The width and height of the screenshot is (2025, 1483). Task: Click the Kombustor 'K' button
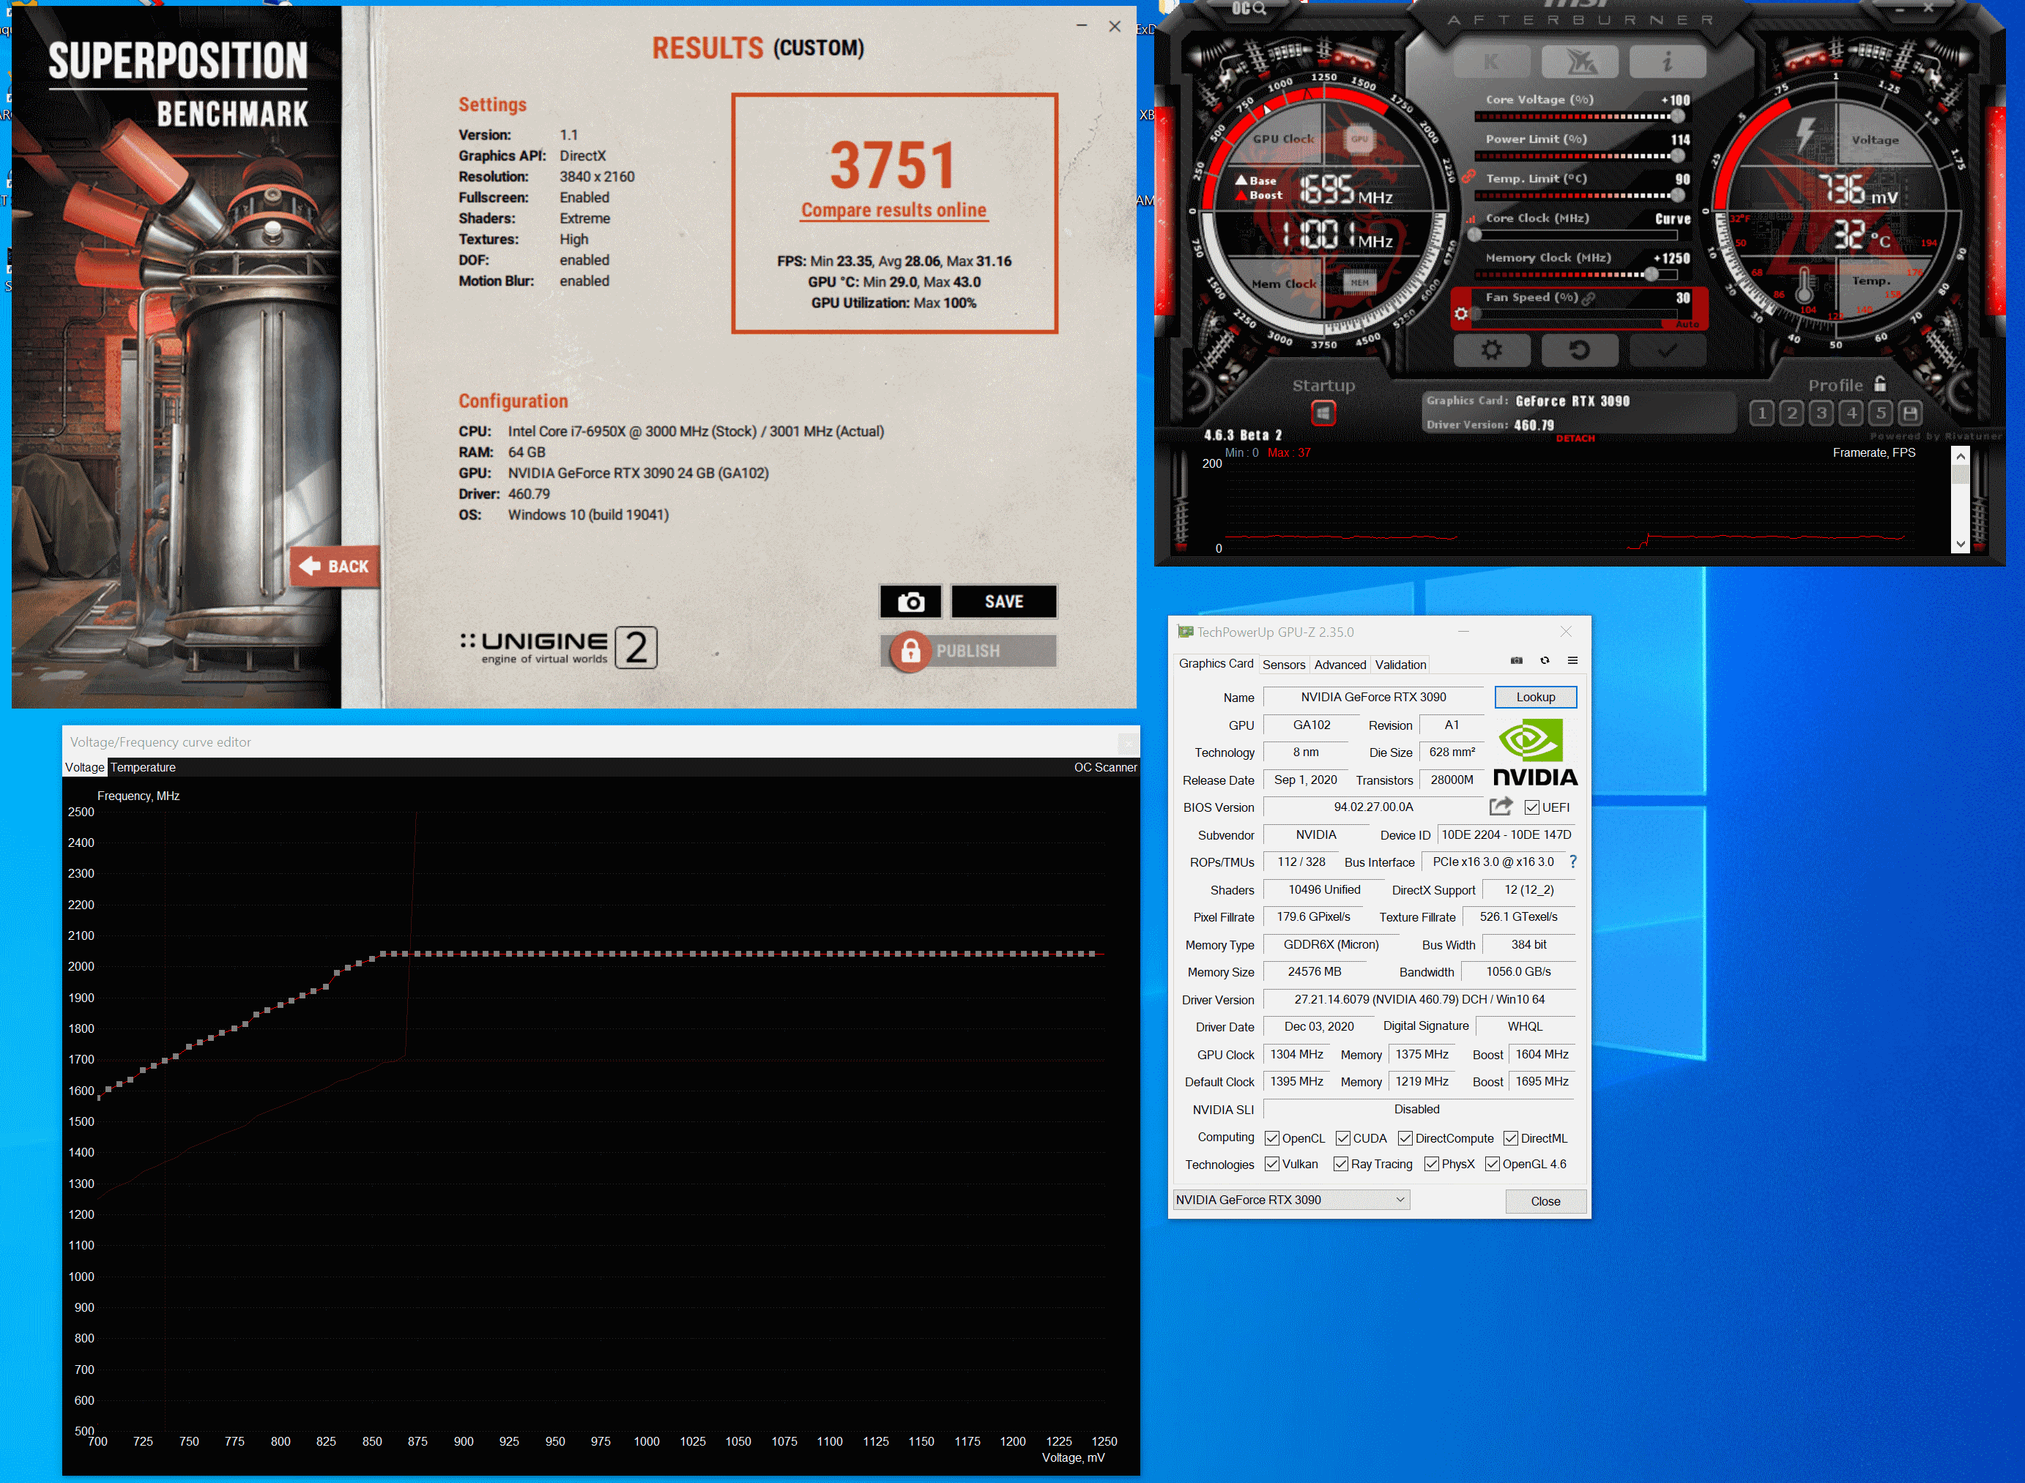tap(1490, 62)
